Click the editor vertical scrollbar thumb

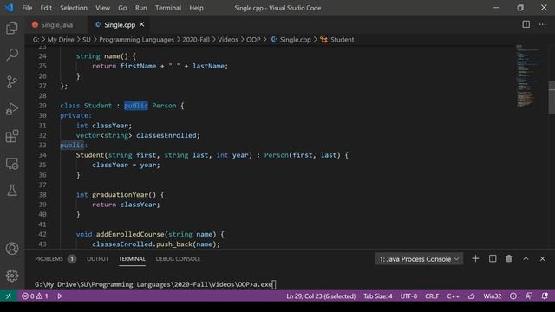pyautogui.click(x=552, y=97)
